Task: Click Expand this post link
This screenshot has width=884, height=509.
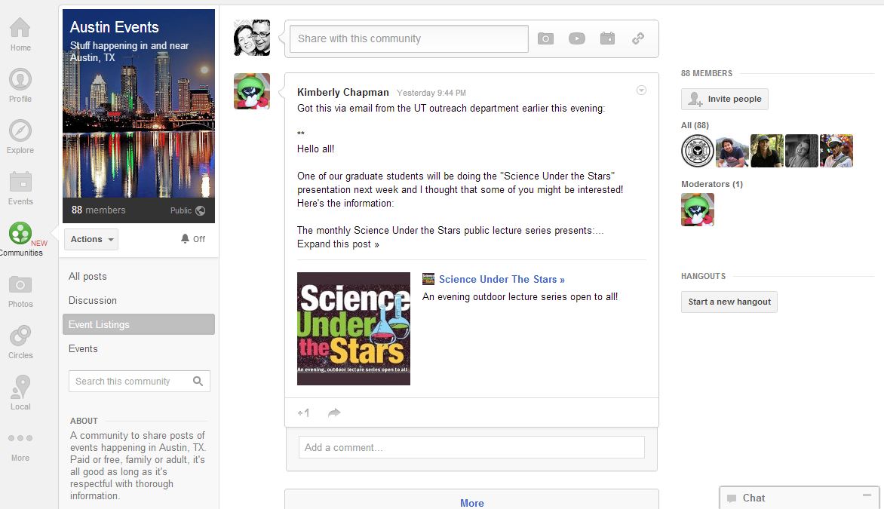Action: click(x=337, y=244)
